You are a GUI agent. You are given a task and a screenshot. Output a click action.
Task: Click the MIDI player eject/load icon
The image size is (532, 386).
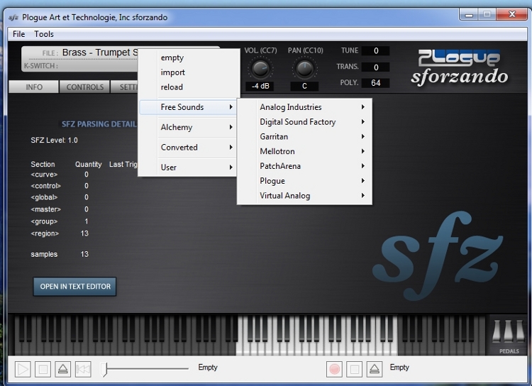pos(62,369)
